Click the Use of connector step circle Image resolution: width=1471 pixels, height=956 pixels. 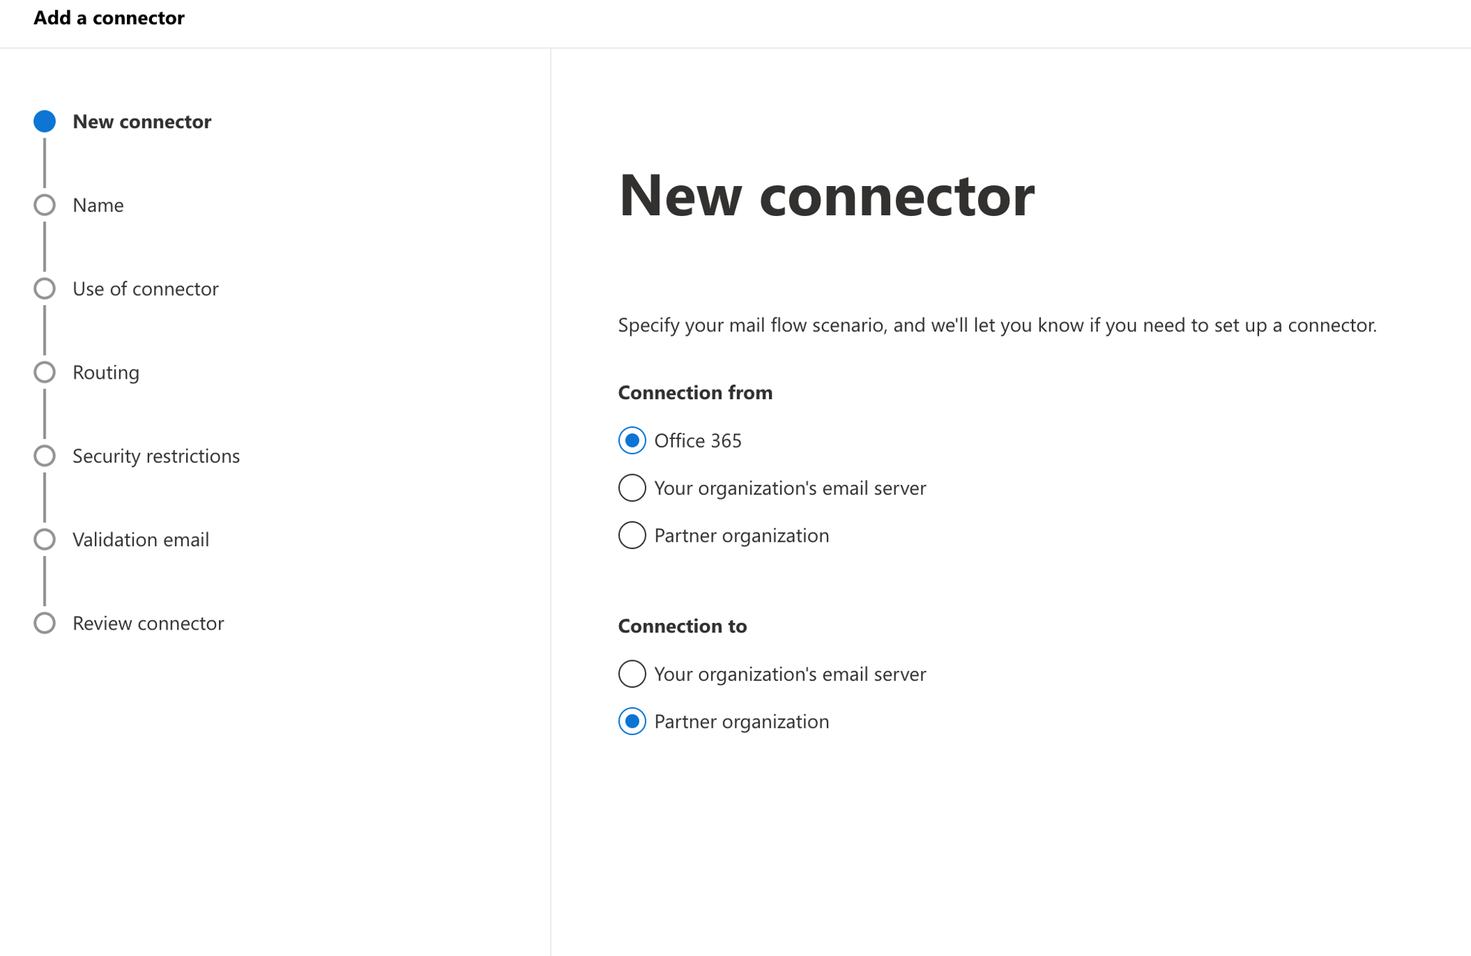[x=45, y=289]
